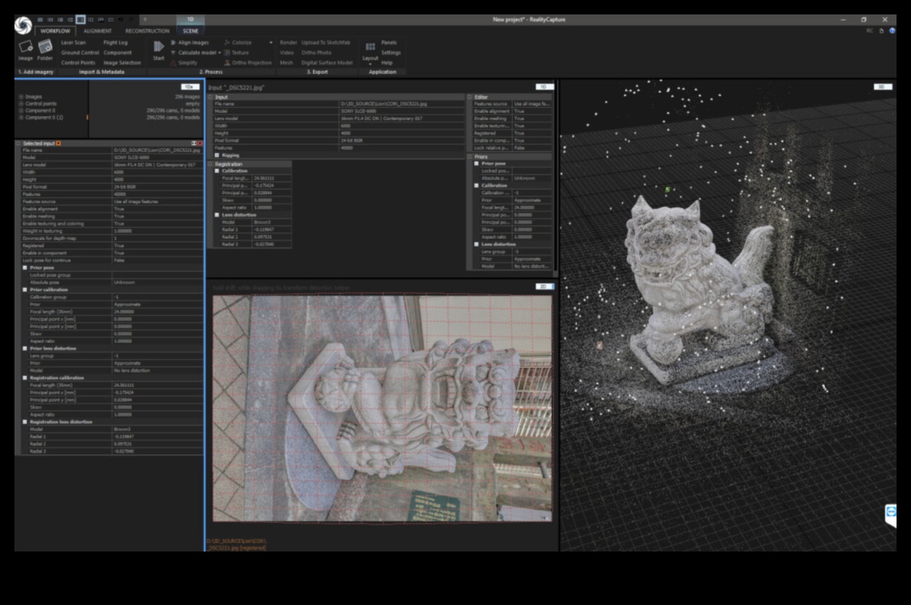
Task: Click the blue help icon at top right
Action: coord(892,31)
